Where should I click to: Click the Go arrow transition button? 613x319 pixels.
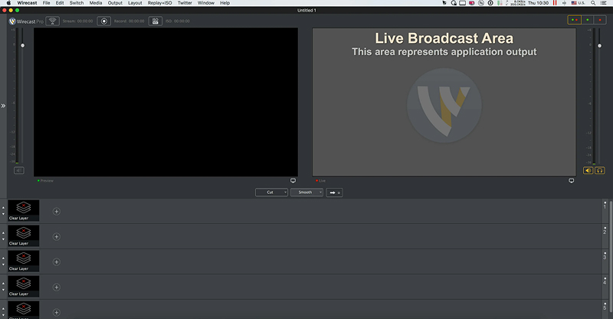334,192
